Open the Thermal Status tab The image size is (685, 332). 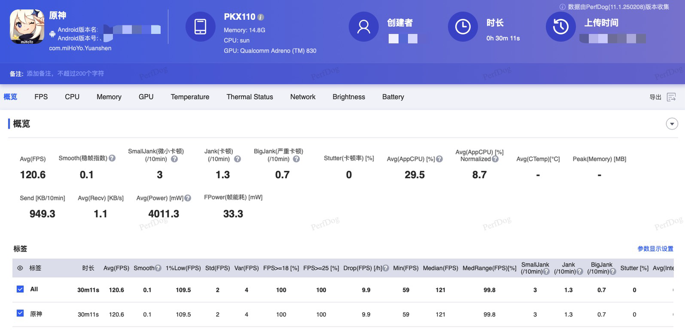250,97
